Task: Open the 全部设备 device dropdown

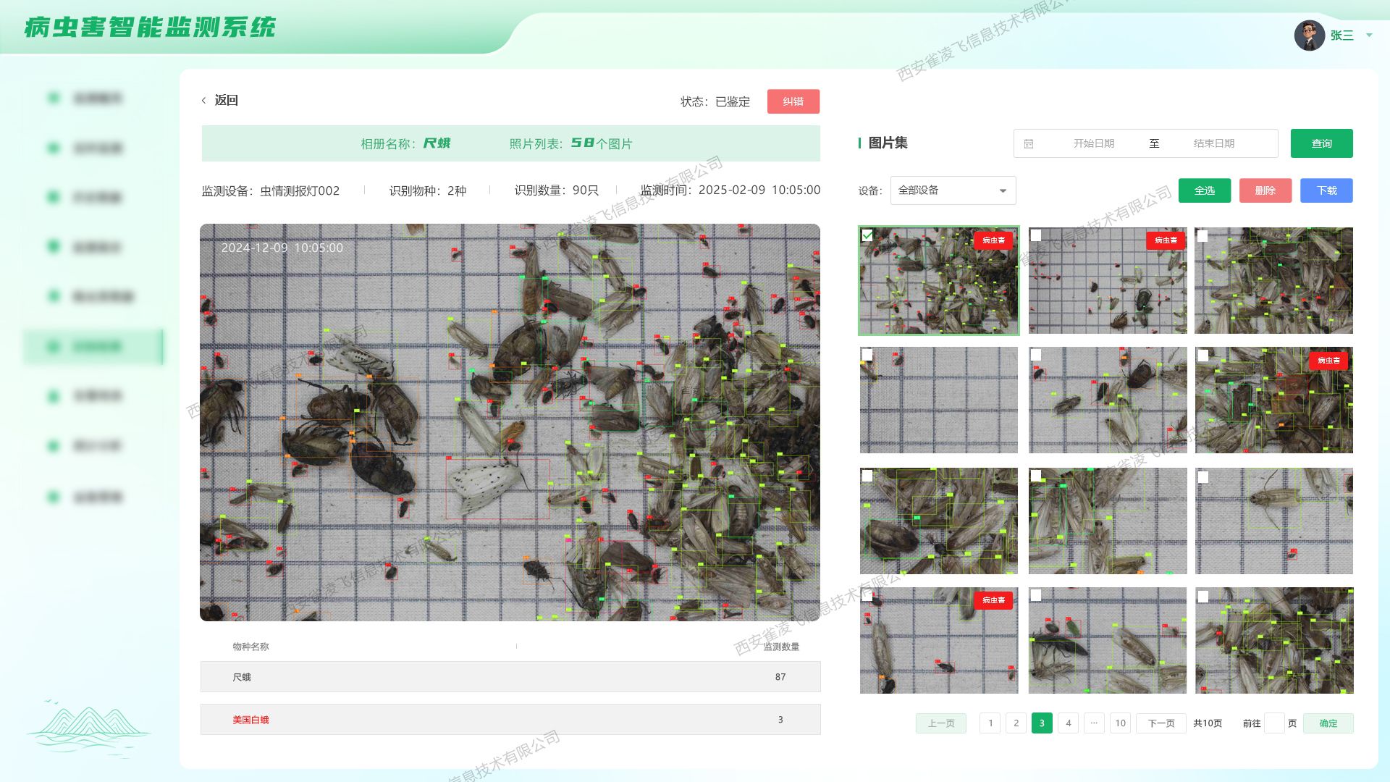Action: click(953, 190)
